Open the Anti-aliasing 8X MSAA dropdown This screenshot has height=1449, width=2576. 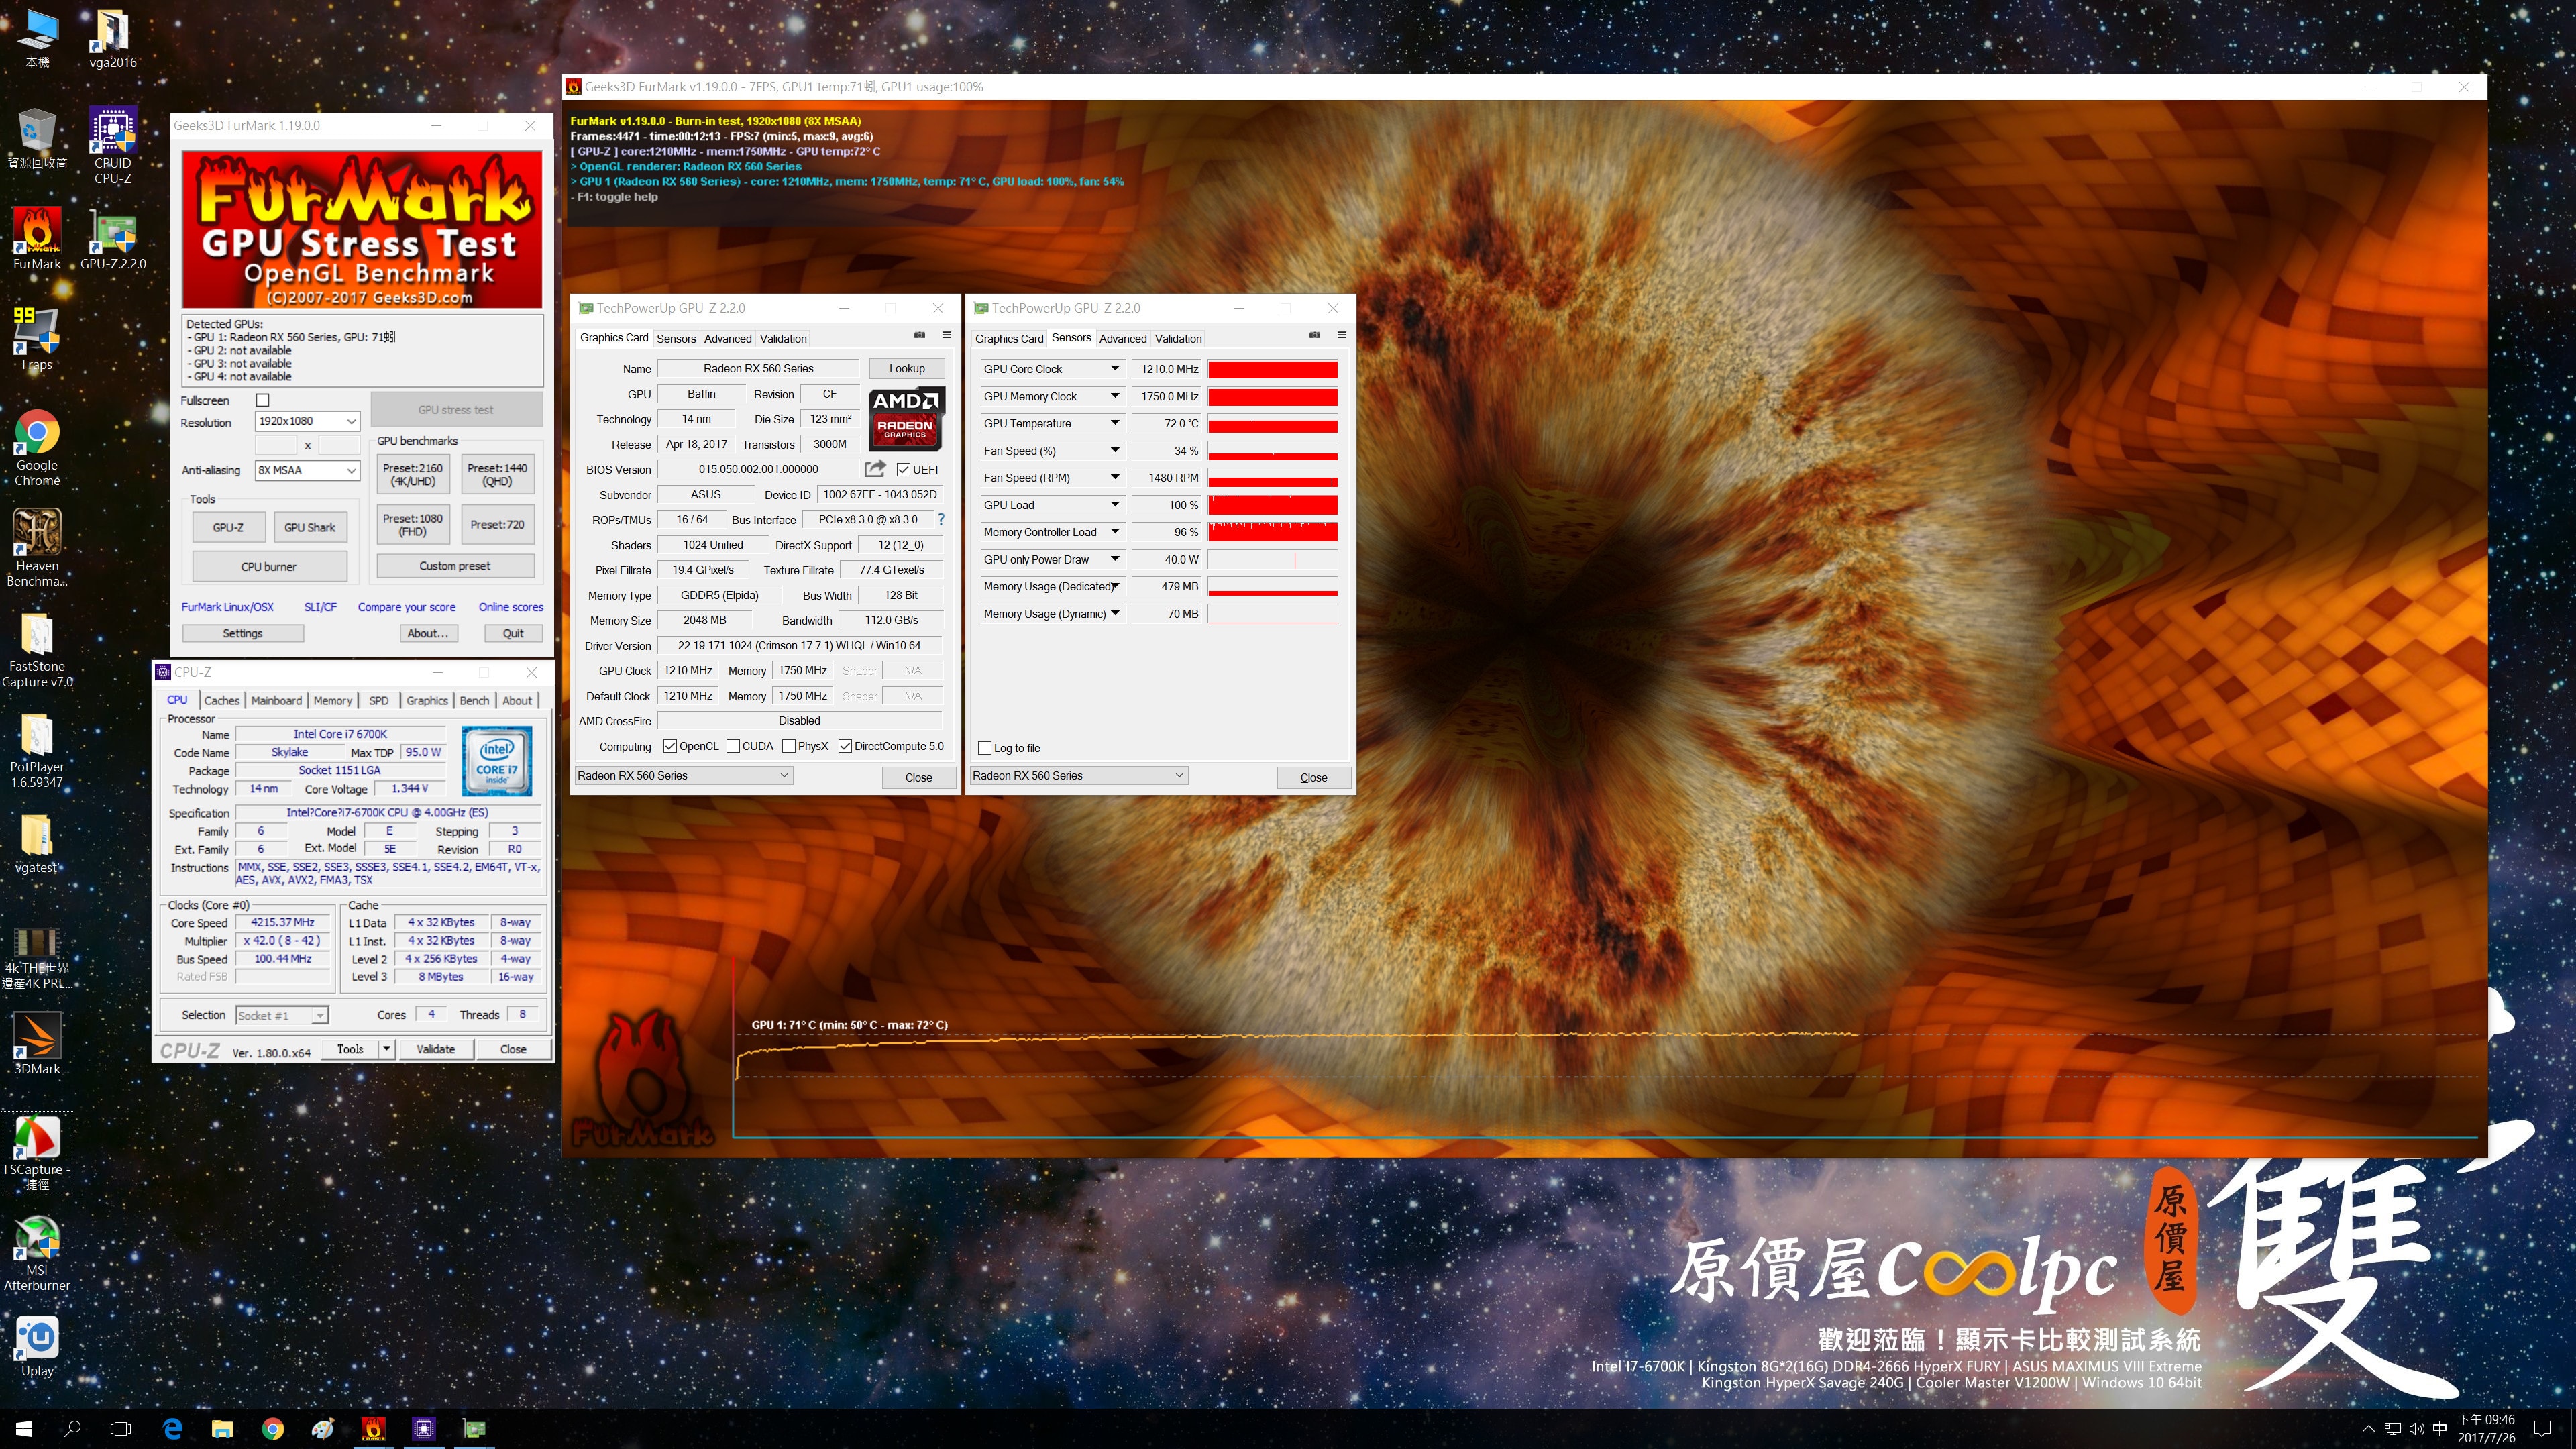click(x=307, y=470)
